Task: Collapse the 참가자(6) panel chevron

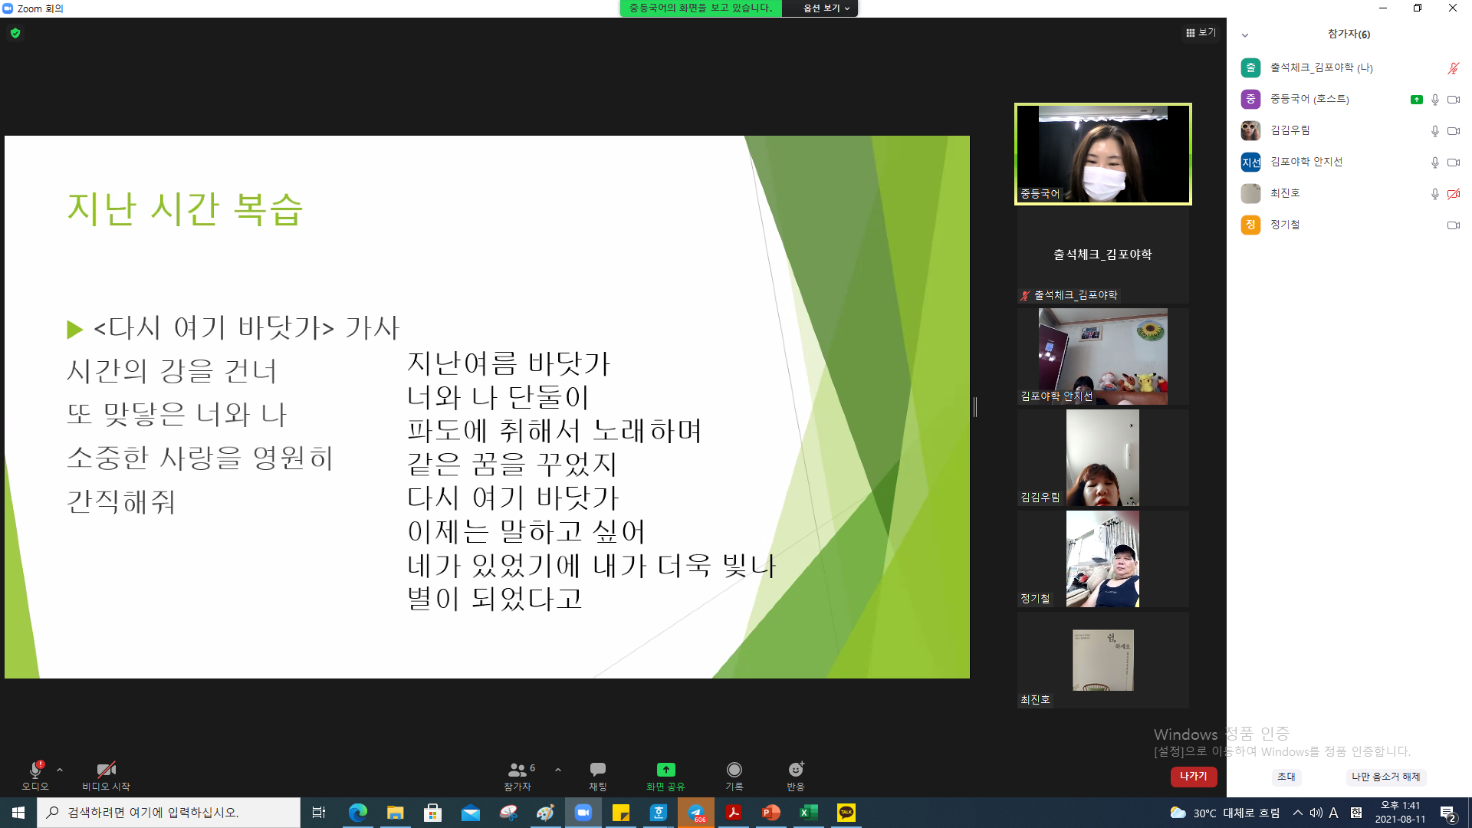Action: click(1245, 34)
